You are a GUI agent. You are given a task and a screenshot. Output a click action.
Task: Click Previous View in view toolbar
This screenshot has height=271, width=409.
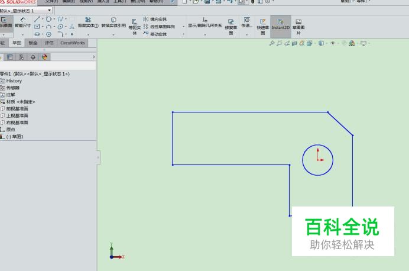pos(287,43)
